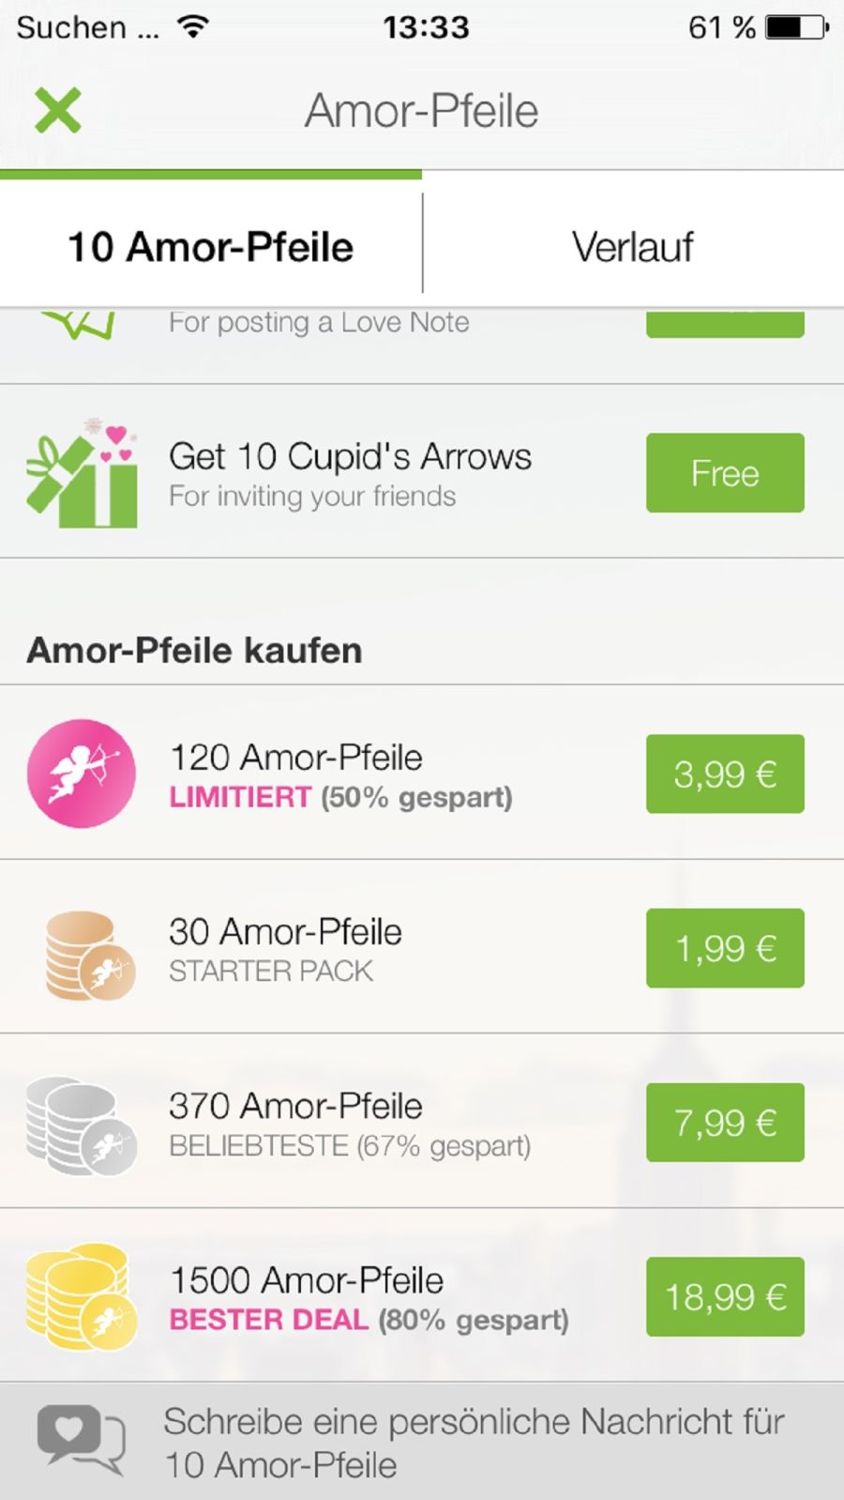Select the 10 Amor-Pfeile tab
The height and width of the screenshot is (1500, 844).
(x=211, y=247)
